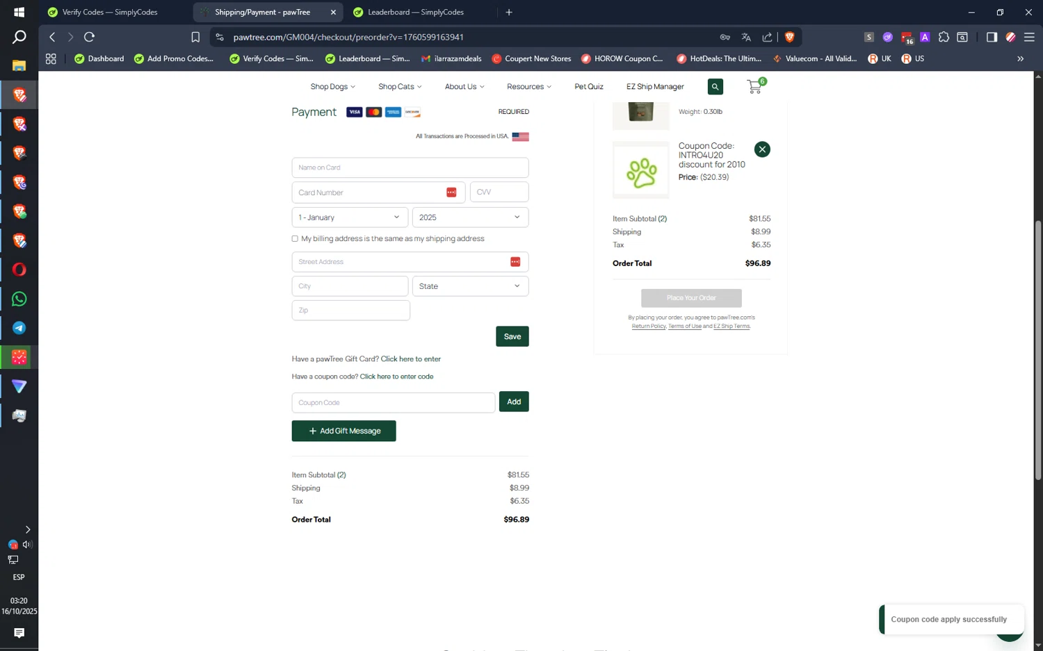Click the share page icon in address bar
1043x651 pixels.
coord(767,37)
